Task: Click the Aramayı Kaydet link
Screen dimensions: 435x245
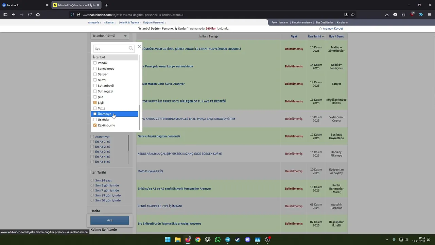Action: [x=333, y=29]
